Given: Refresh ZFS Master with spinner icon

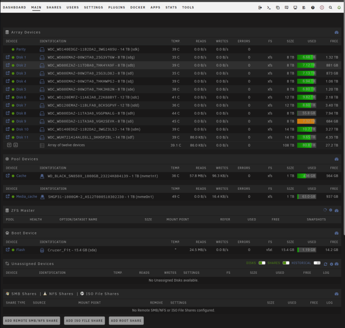Looking at the screenshot, I should (325, 210).
